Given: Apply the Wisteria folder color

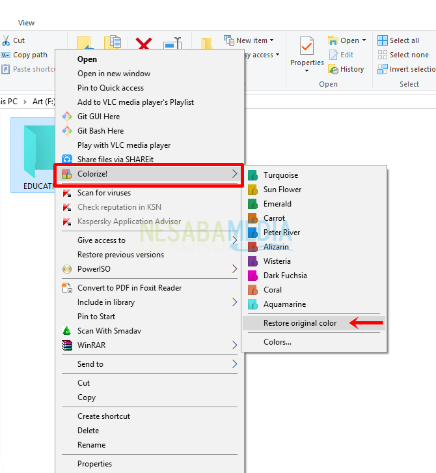Looking at the screenshot, I should tap(314, 261).
